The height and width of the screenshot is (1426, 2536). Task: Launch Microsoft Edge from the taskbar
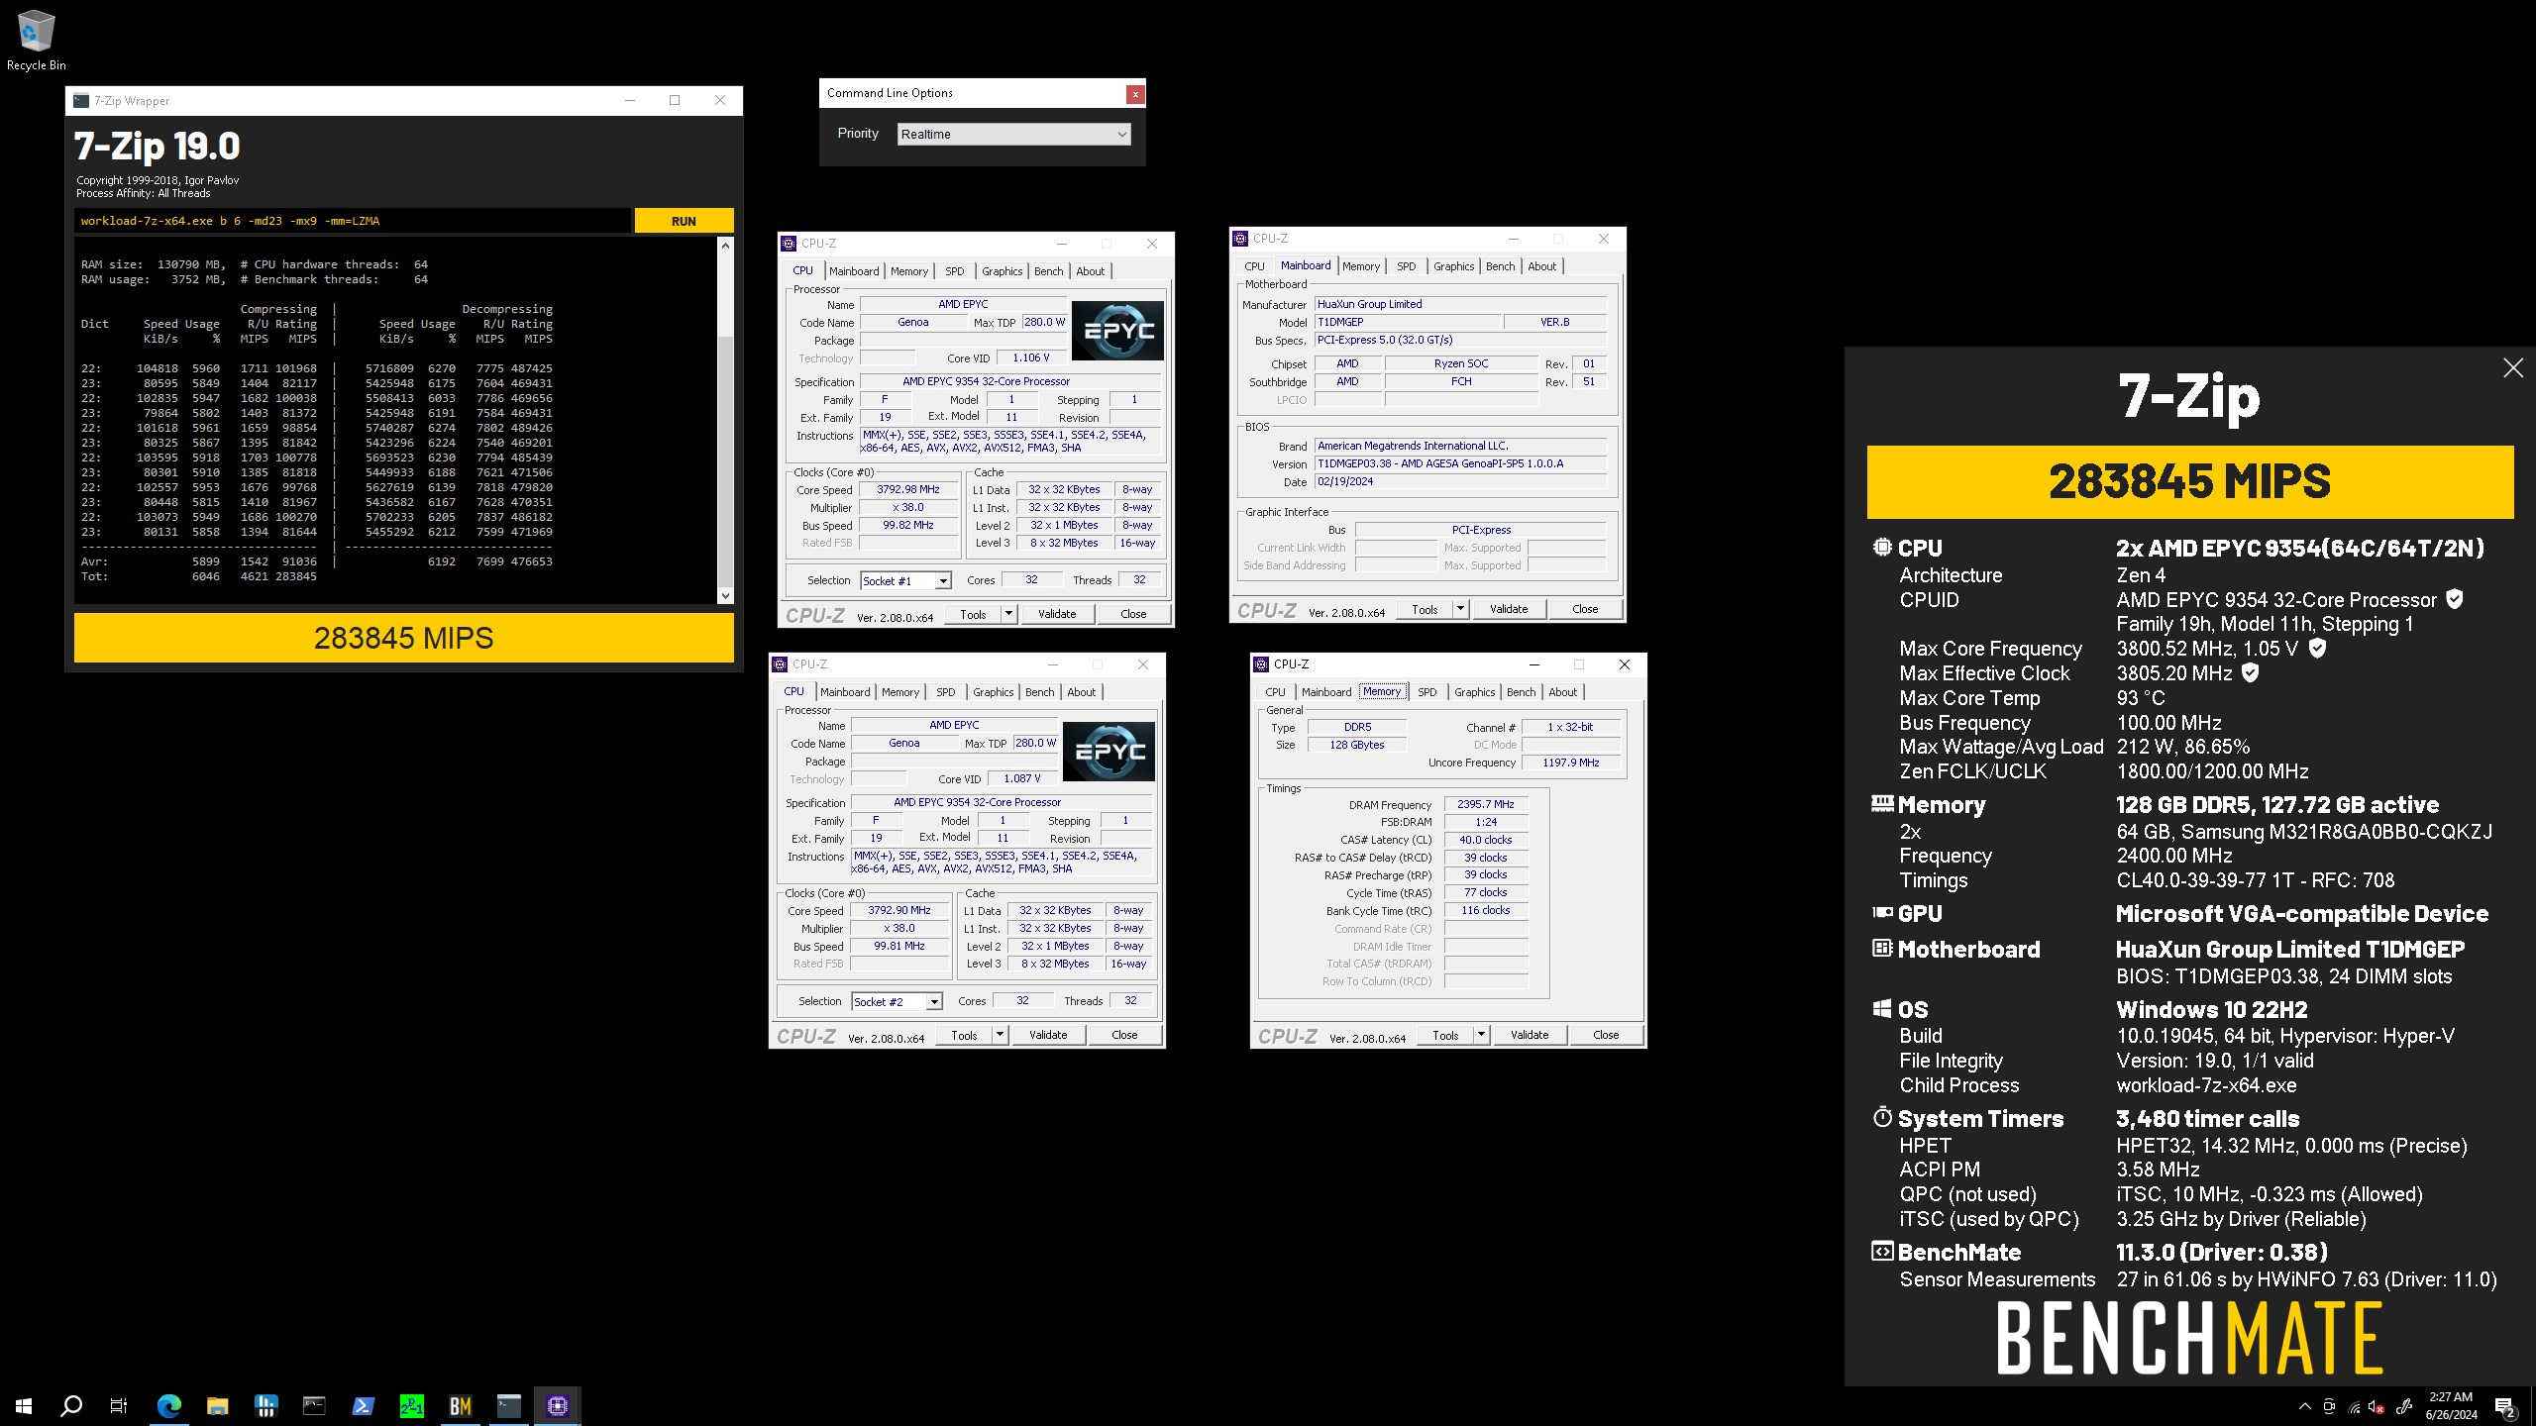coord(169,1405)
